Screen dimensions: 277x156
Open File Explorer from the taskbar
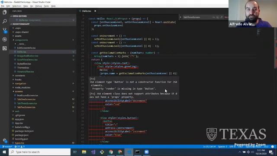click(84, 152)
